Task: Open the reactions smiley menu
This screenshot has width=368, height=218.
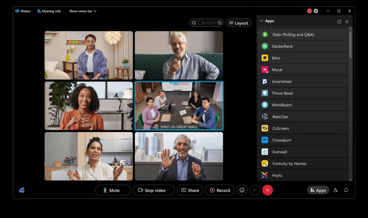Action: [242, 190]
